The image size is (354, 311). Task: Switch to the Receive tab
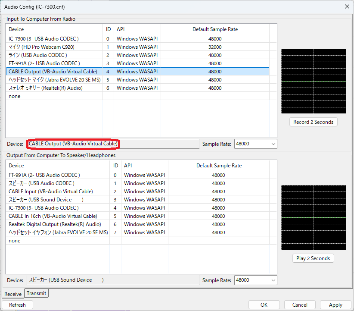coord(13,294)
